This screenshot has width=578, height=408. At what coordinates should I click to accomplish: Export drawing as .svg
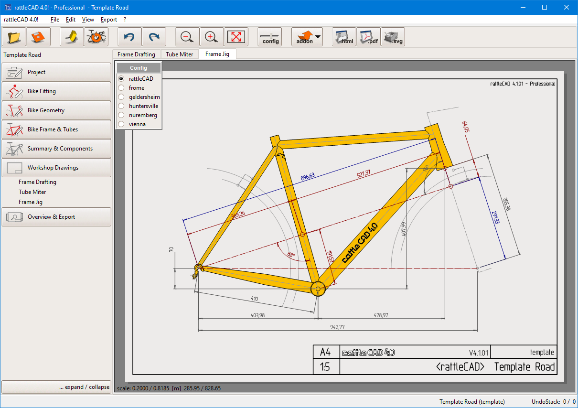click(393, 37)
